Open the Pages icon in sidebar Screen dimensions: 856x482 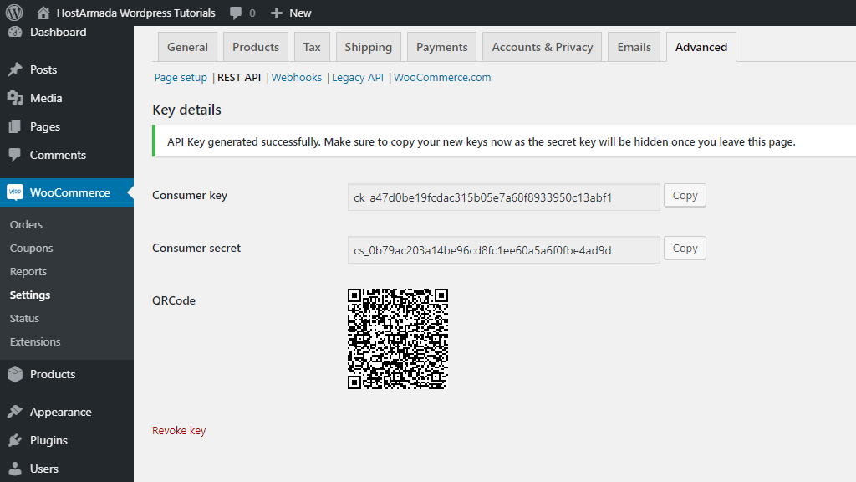16,126
